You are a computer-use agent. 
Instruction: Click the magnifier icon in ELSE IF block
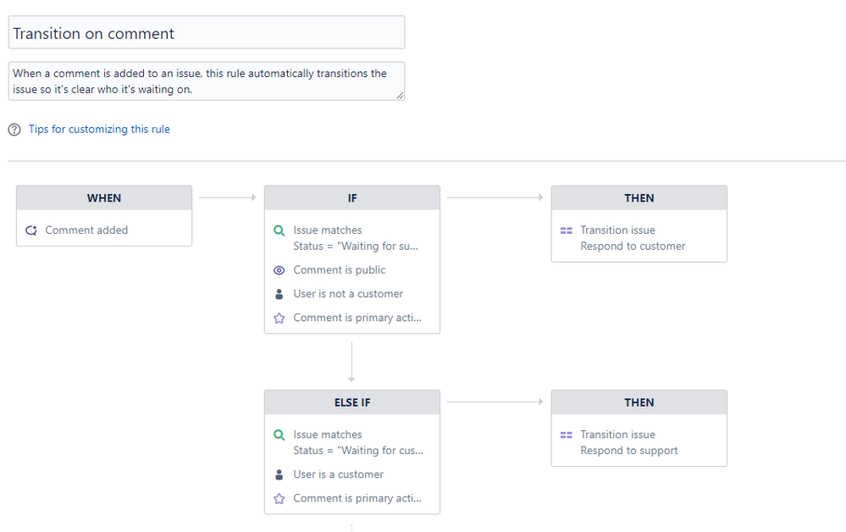[x=279, y=435]
